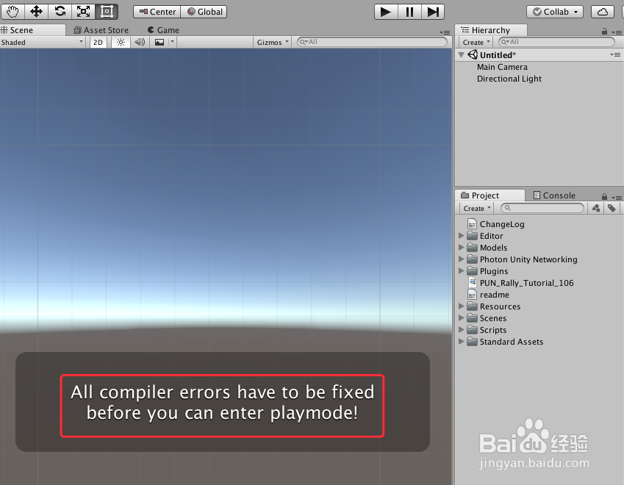
Task: Focus the Project search field
Action: 542,208
